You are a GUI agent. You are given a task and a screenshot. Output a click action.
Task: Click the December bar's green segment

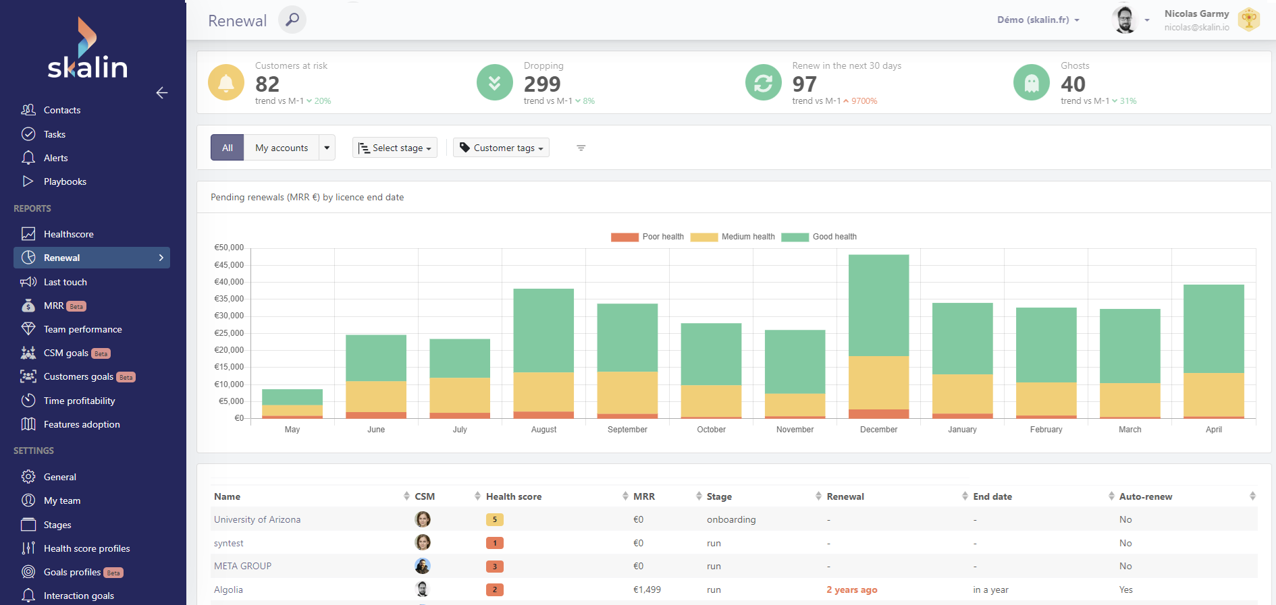[x=878, y=305]
